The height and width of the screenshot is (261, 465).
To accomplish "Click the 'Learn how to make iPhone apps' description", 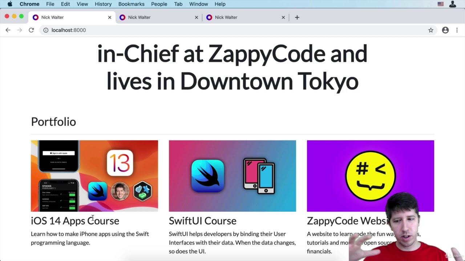I will 90,238.
